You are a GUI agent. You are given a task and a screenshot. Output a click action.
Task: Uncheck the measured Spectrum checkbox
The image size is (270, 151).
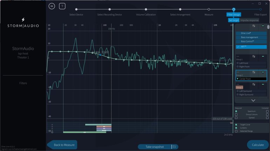(236, 111)
